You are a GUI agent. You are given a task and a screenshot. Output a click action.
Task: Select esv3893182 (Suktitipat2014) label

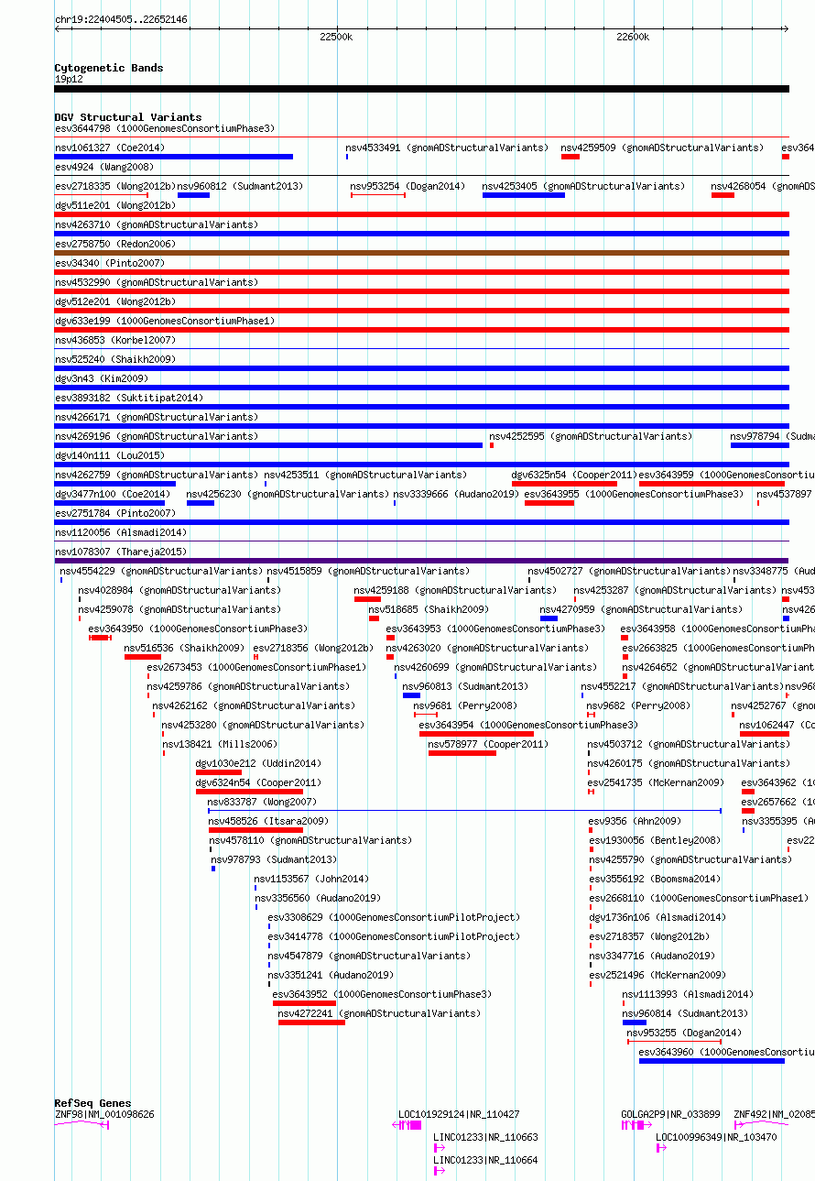[129, 398]
